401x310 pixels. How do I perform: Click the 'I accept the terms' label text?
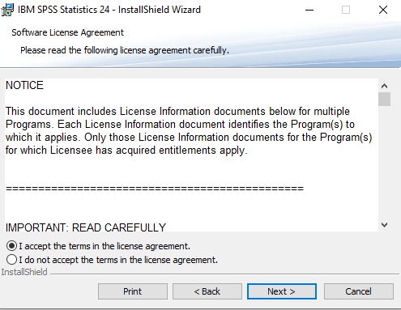[x=105, y=246]
